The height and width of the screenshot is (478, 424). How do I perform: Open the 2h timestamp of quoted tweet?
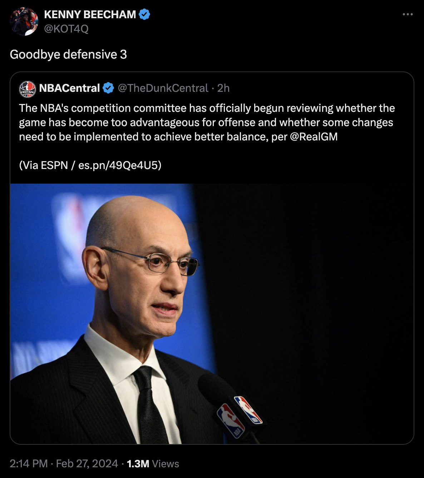(x=223, y=88)
